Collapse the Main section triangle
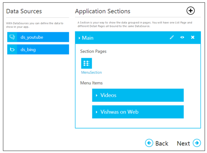 80,38
